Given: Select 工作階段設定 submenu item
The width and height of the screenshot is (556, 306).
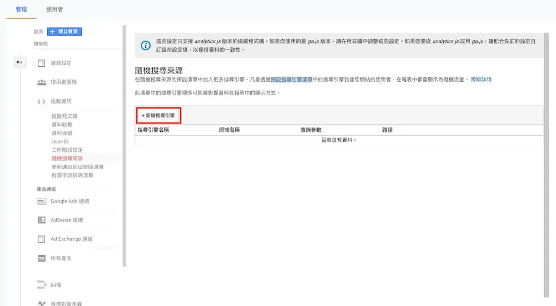Looking at the screenshot, I should click(x=67, y=150).
